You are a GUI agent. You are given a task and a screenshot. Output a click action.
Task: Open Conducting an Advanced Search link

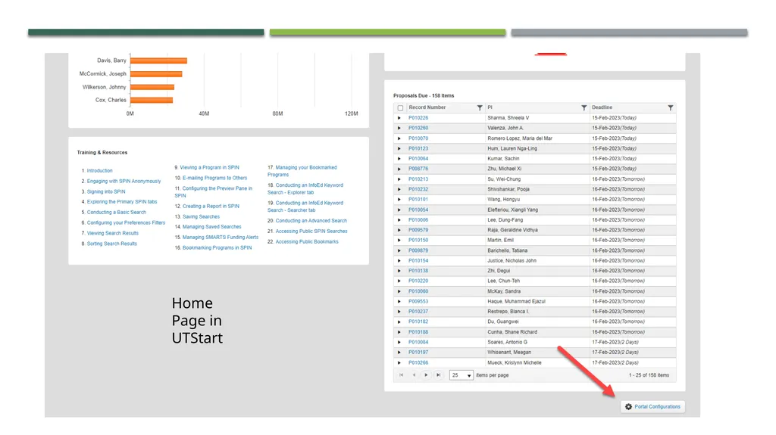pos(311,220)
